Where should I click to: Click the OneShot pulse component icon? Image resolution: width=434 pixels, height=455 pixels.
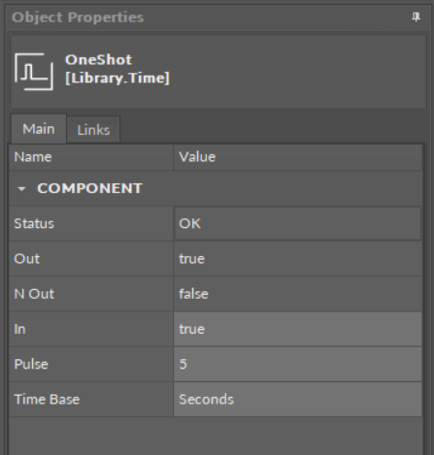(x=34, y=72)
